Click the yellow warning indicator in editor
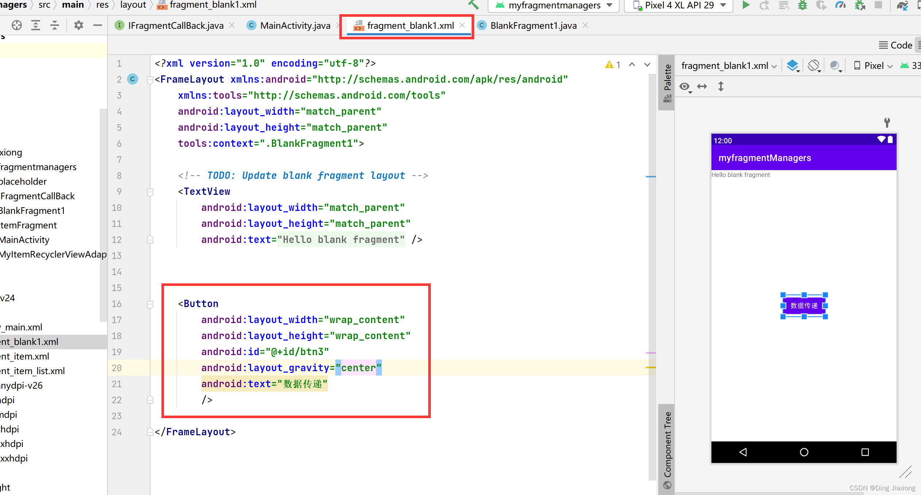The height and width of the screenshot is (495, 921). pyautogui.click(x=613, y=64)
